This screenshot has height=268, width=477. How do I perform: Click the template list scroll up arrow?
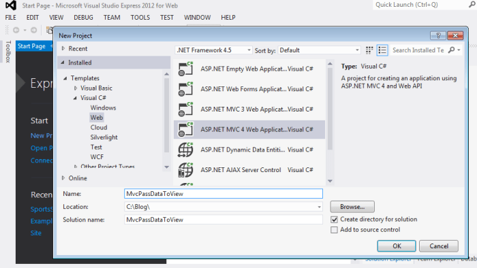pyautogui.click(x=330, y=64)
